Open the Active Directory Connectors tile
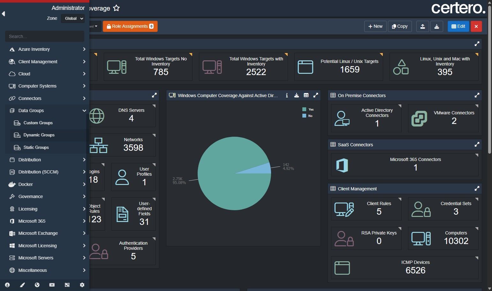The height and width of the screenshot is (291, 492). (366, 118)
